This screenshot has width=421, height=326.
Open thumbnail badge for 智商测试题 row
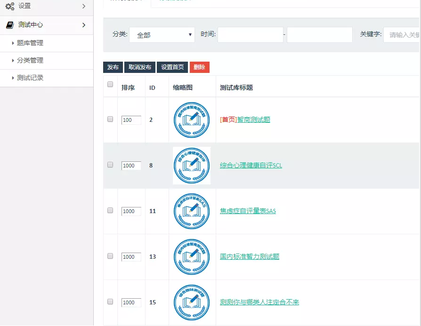coord(192,119)
